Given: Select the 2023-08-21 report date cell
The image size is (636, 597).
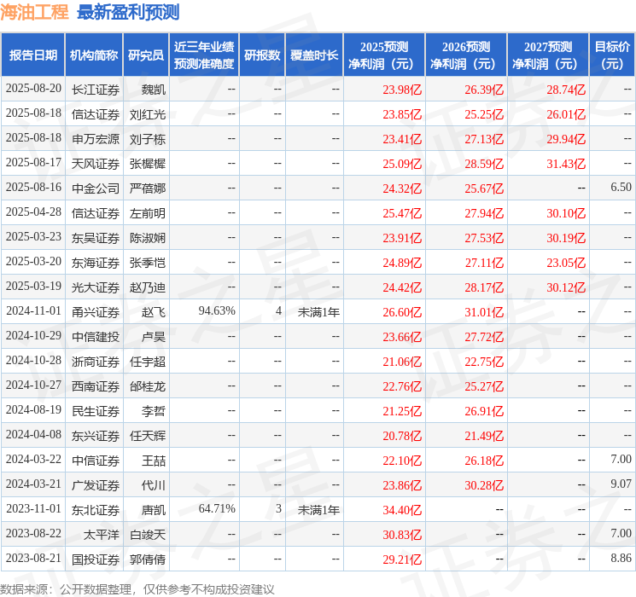Looking at the screenshot, I should click(33, 559).
